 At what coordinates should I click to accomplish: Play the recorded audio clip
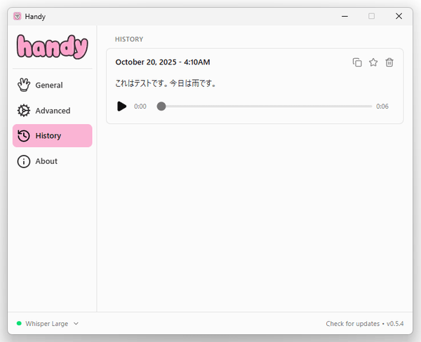coord(122,107)
